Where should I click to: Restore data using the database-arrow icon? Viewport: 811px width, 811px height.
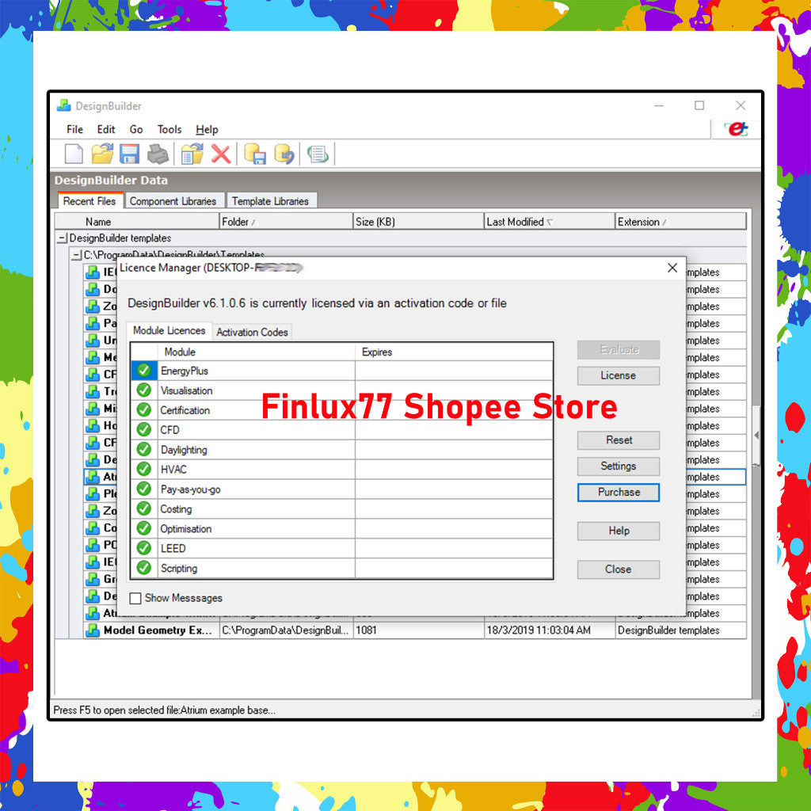tap(283, 153)
